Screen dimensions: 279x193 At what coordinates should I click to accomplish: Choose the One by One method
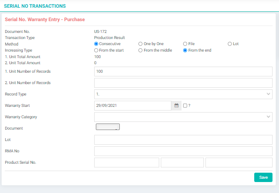[x=141, y=44]
